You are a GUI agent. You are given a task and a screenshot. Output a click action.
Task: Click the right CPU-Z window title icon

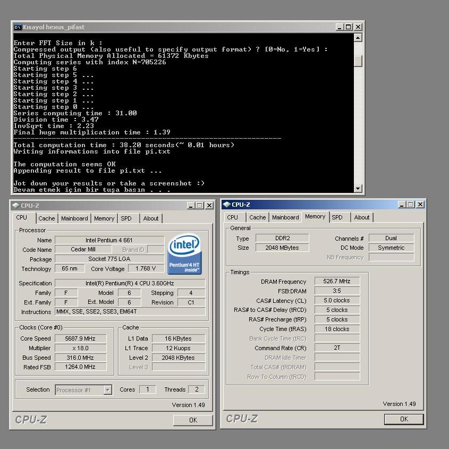(x=227, y=205)
